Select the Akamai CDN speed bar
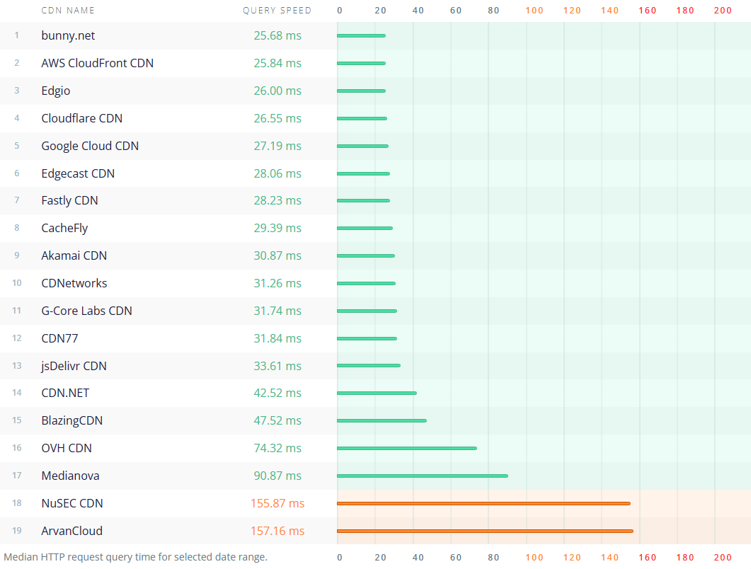 [366, 255]
